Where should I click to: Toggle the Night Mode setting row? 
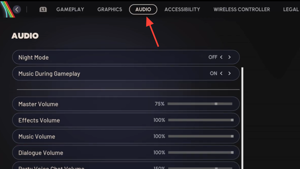126,57
